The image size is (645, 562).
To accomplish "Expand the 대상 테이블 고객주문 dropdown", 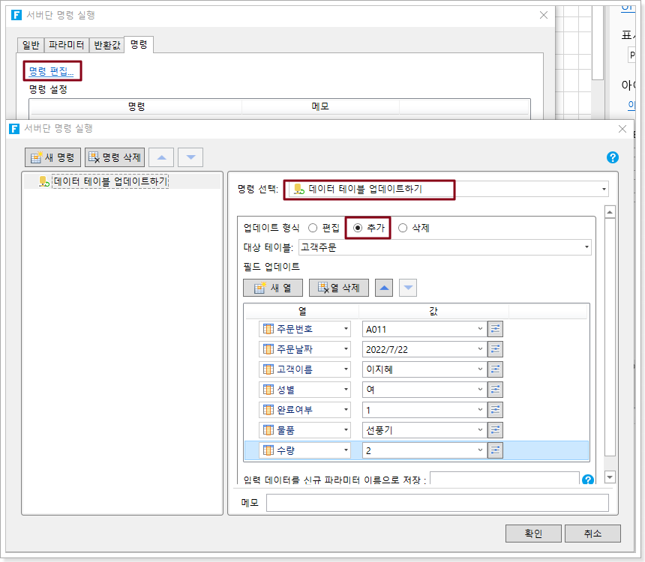I will coord(586,247).
